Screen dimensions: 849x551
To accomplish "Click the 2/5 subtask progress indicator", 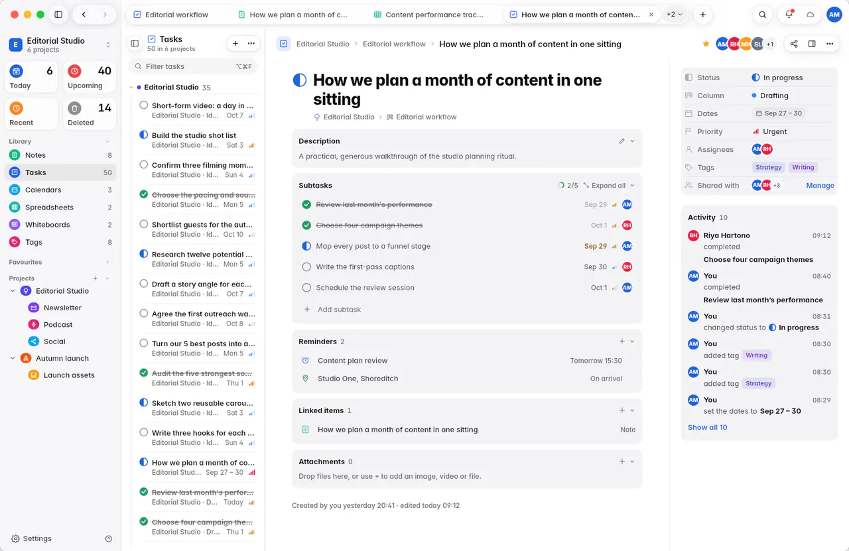I will (568, 186).
